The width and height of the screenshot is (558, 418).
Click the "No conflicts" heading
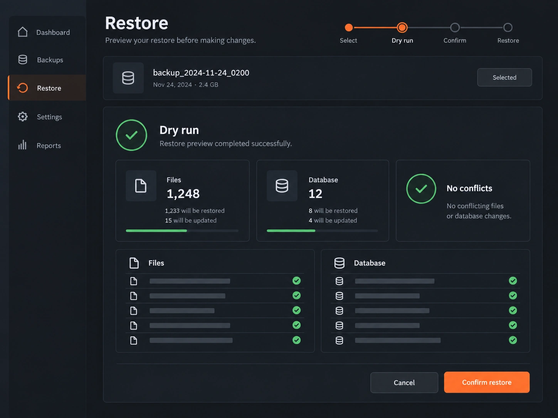(x=469, y=188)
